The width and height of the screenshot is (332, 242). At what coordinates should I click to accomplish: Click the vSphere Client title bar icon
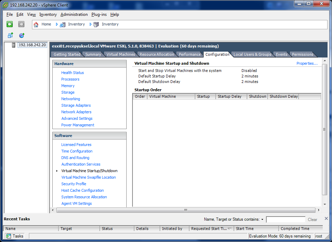pyautogui.click(x=5, y=5)
